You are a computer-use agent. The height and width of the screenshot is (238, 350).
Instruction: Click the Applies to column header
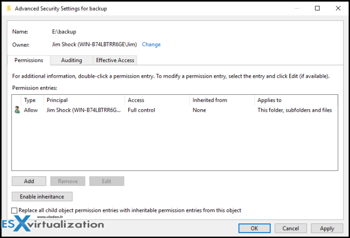(x=296, y=100)
